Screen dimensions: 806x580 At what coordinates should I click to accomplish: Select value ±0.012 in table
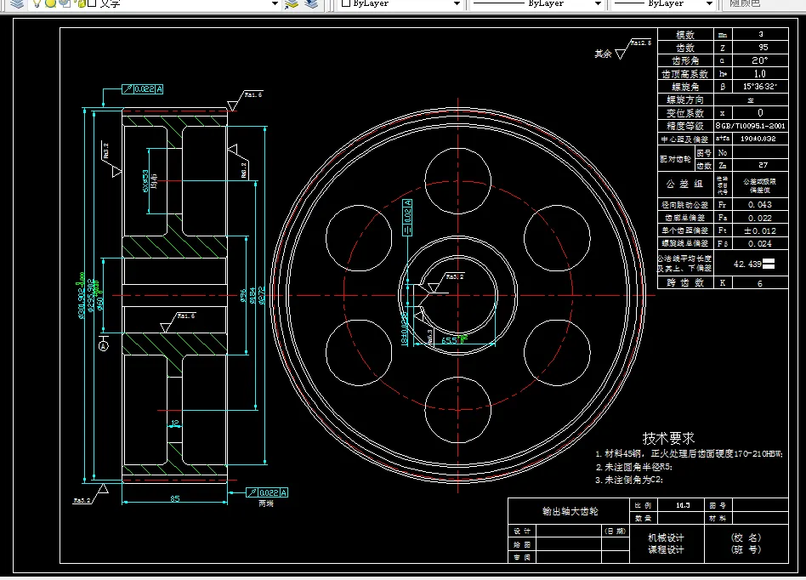click(x=760, y=230)
